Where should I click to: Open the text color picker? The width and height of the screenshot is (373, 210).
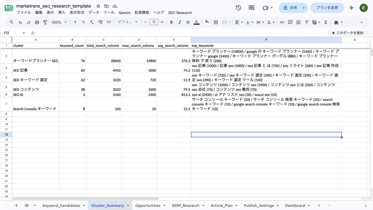pyautogui.click(x=196, y=22)
